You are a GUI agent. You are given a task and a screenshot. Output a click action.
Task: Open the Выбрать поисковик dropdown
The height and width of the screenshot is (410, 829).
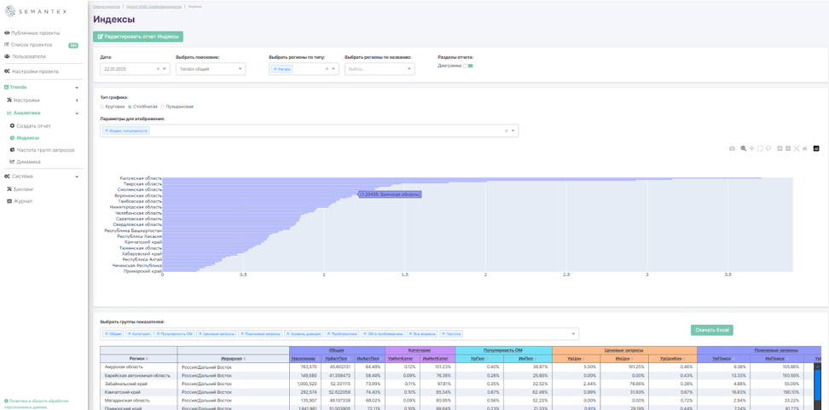tap(210, 69)
